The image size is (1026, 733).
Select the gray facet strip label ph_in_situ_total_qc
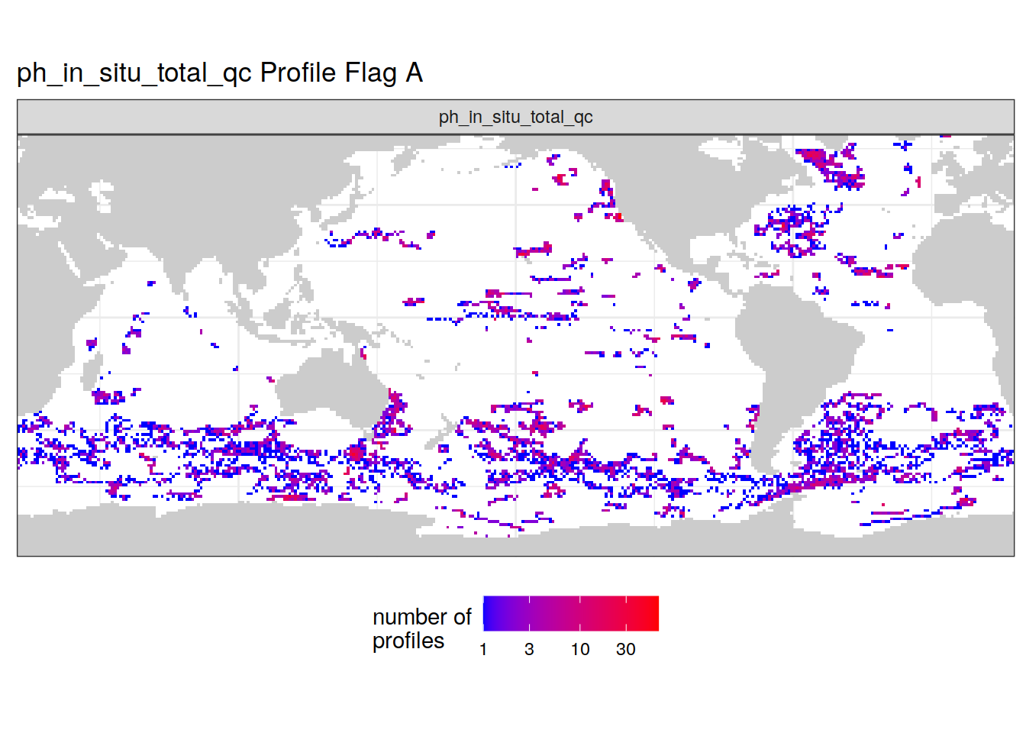(x=515, y=117)
